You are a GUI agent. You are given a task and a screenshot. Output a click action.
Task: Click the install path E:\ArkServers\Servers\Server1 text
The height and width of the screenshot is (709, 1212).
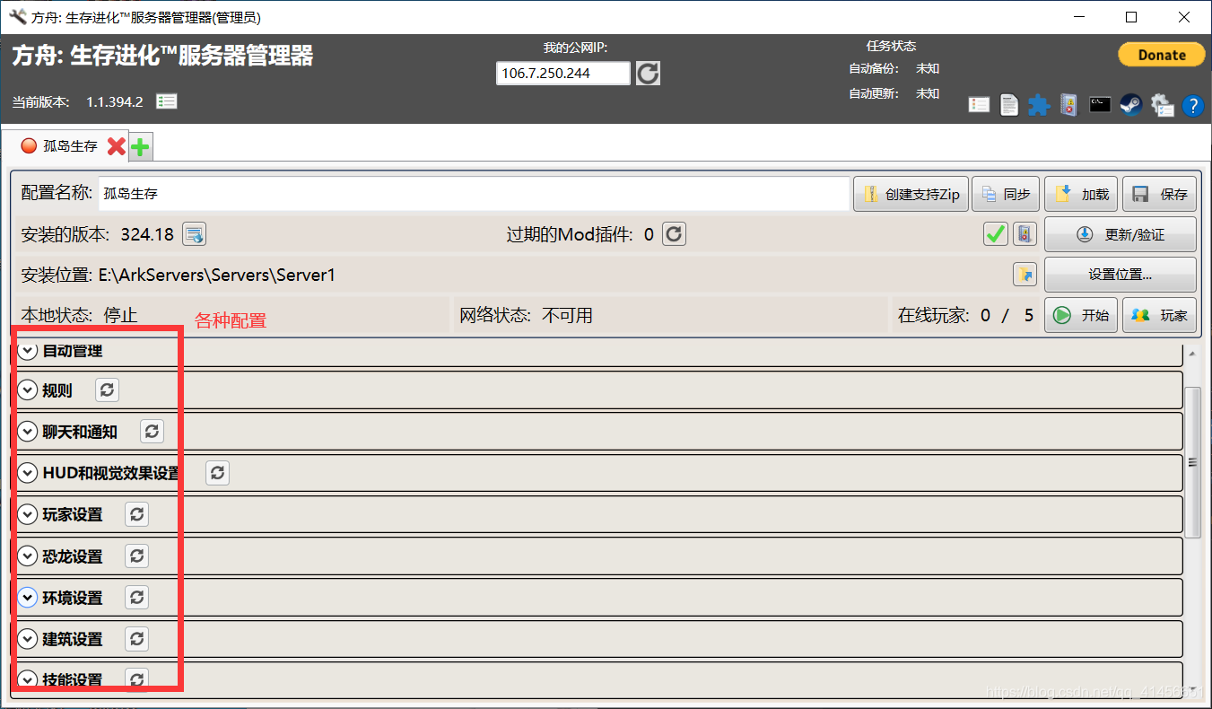[217, 275]
